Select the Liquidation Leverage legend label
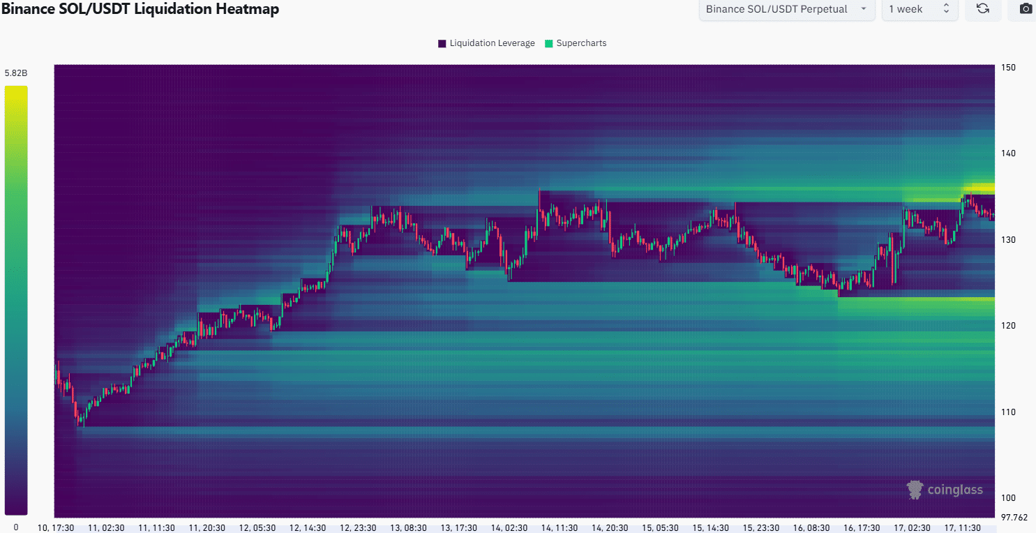Viewport: 1036px width, 533px height. pos(491,43)
